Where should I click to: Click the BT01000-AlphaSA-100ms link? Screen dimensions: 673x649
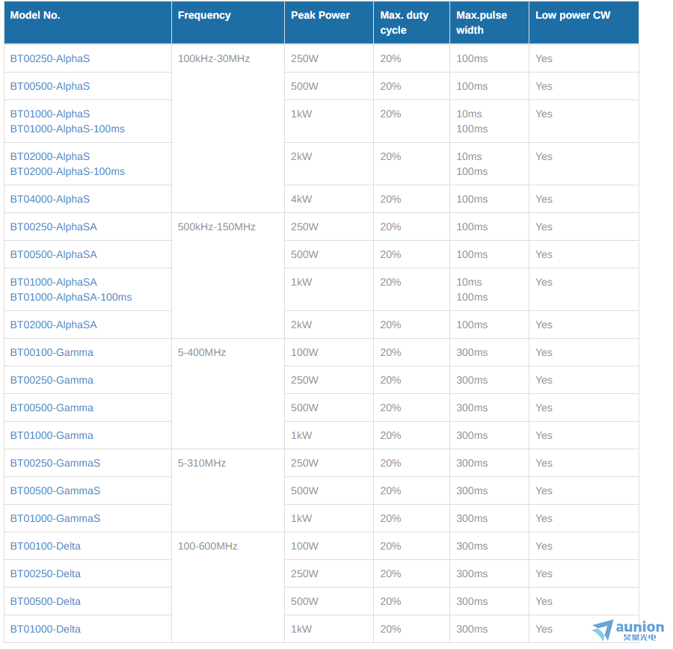tap(71, 297)
